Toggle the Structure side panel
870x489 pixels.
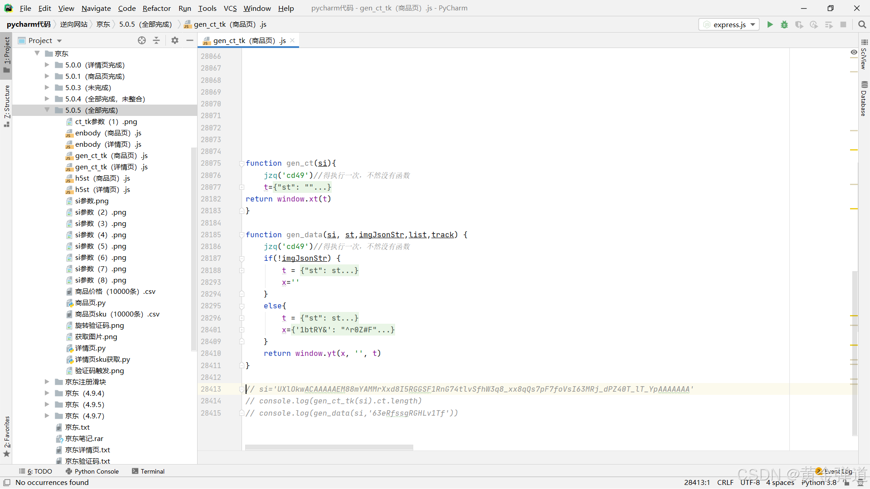click(7, 105)
